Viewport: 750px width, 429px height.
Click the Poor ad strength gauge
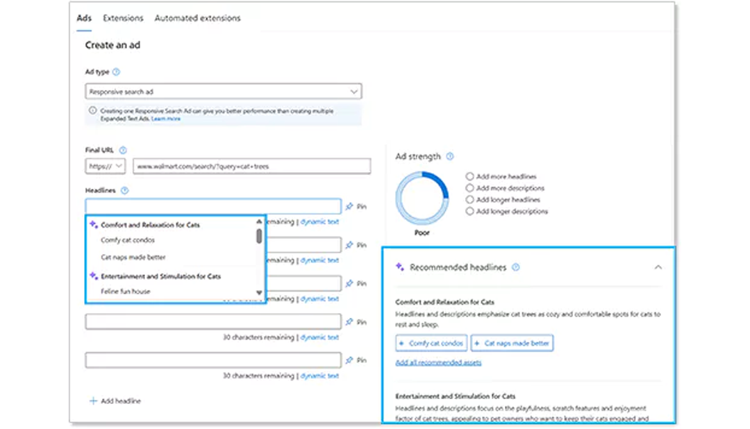(422, 200)
